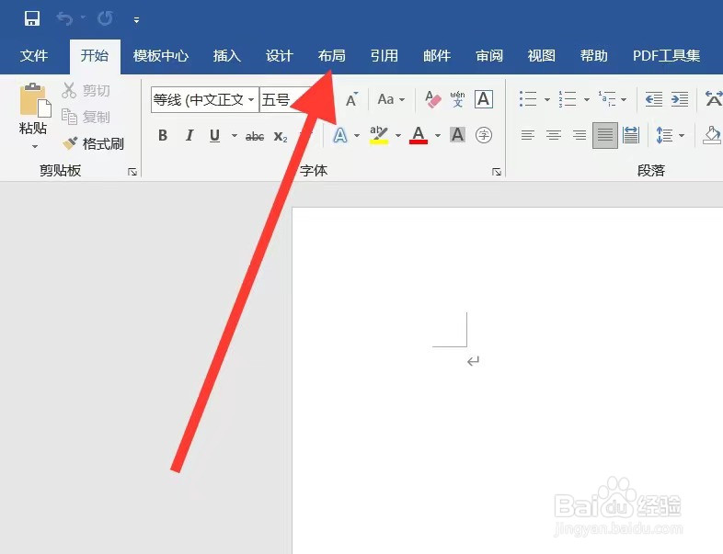Open the wén phonetic guide tool

click(457, 99)
